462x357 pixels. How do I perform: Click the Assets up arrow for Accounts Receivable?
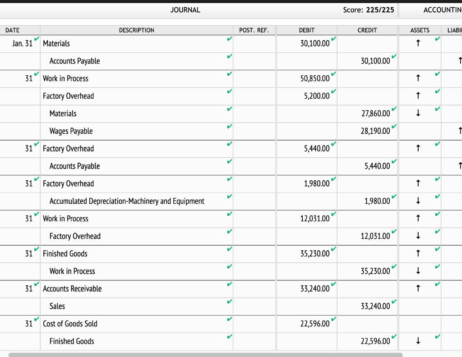419,288
